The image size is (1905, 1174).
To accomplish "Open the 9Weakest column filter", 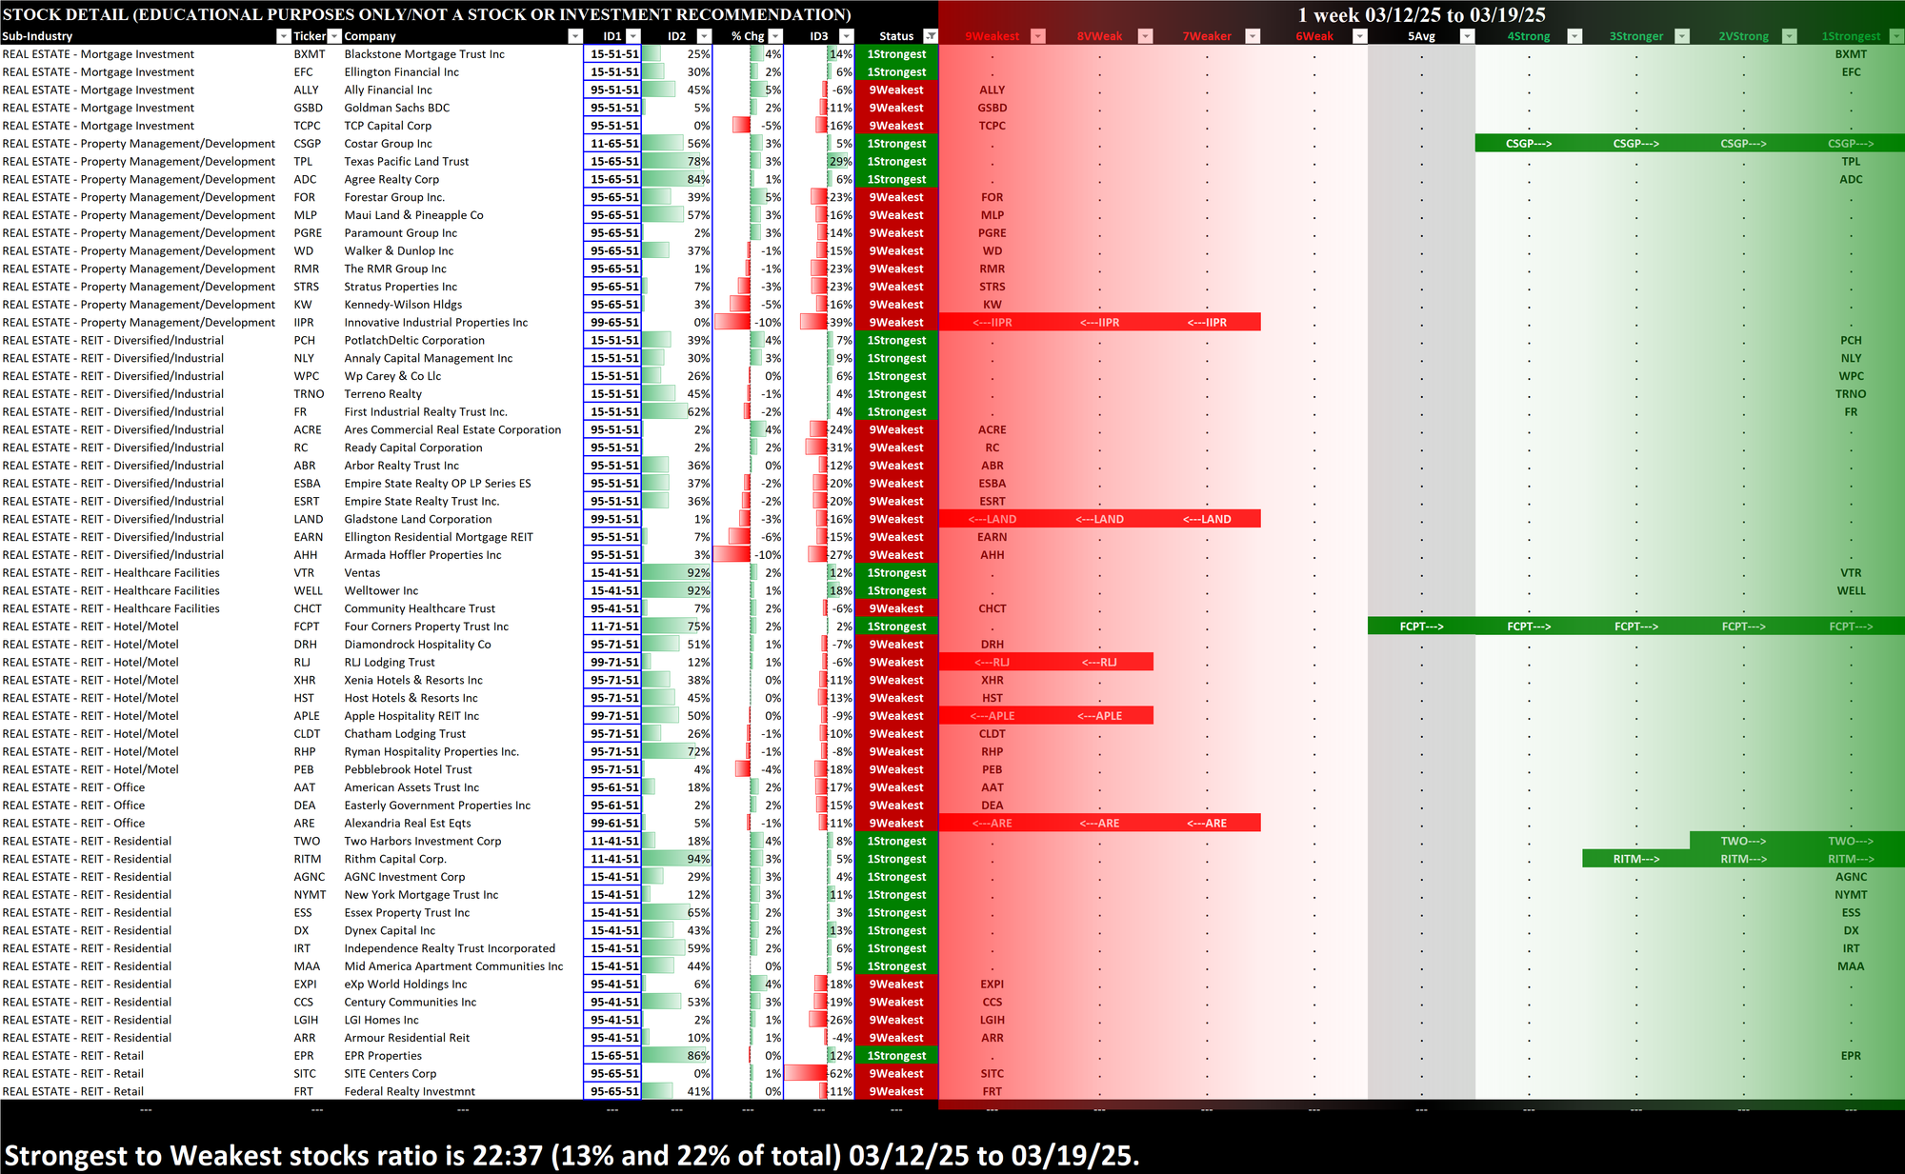I will point(1038,36).
